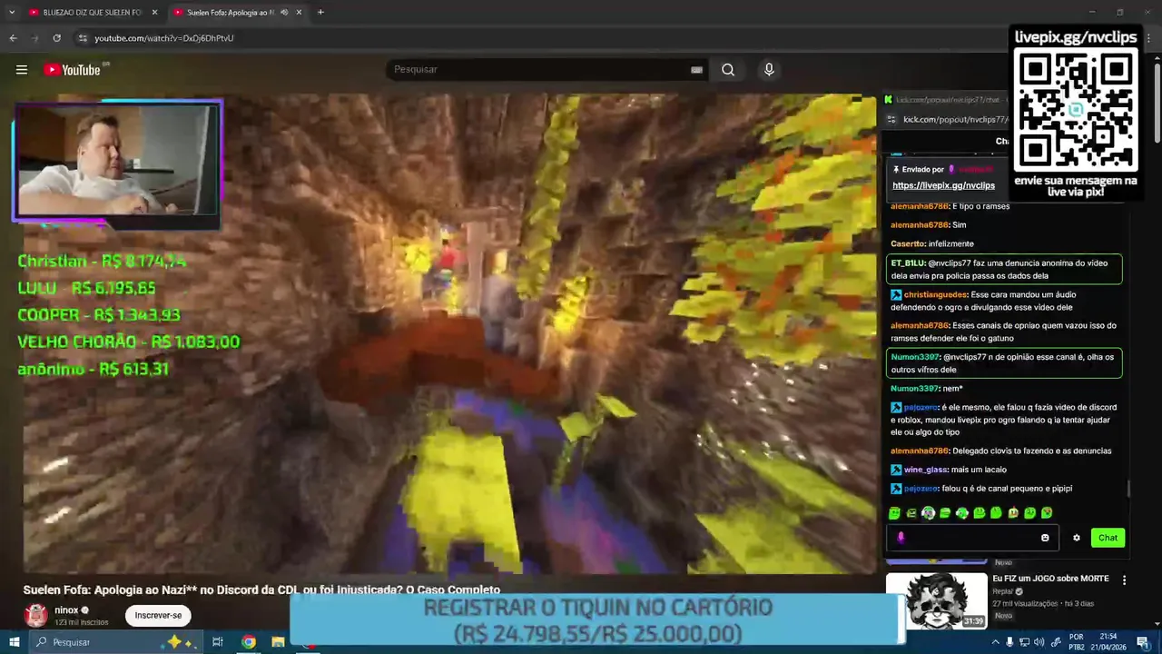Click the streamer webcam overlay
Screen dimensions: 1162x654
tap(117, 161)
